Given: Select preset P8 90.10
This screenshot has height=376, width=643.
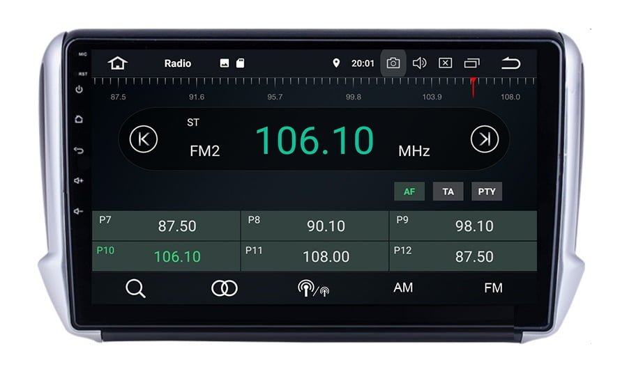Looking at the screenshot, I should (x=315, y=226).
